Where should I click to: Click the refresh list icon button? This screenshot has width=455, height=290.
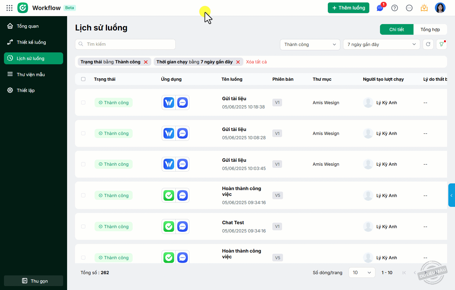click(x=428, y=44)
